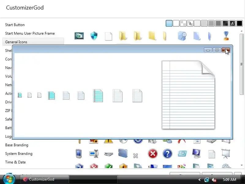Select the trophy icon
The image size is (245, 184).
[x=226, y=36]
